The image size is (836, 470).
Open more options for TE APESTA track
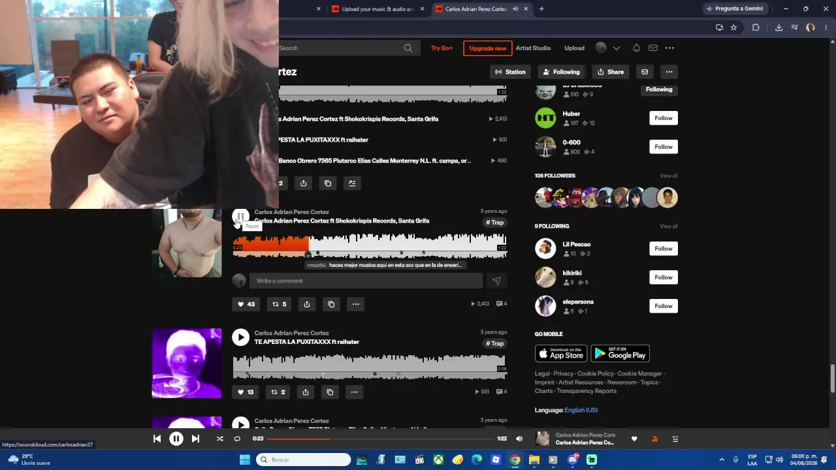click(355, 392)
